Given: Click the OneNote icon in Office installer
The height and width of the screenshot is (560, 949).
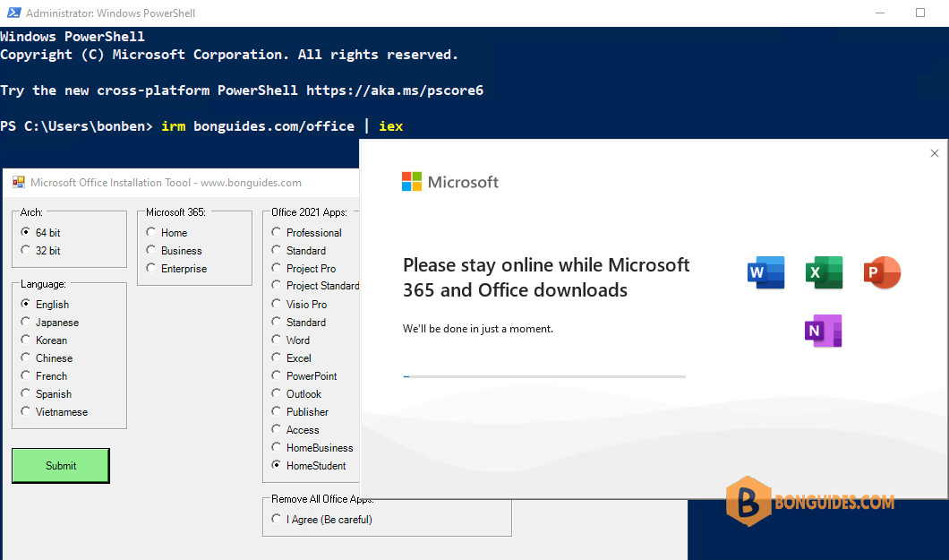Looking at the screenshot, I should [x=824, y=331].
